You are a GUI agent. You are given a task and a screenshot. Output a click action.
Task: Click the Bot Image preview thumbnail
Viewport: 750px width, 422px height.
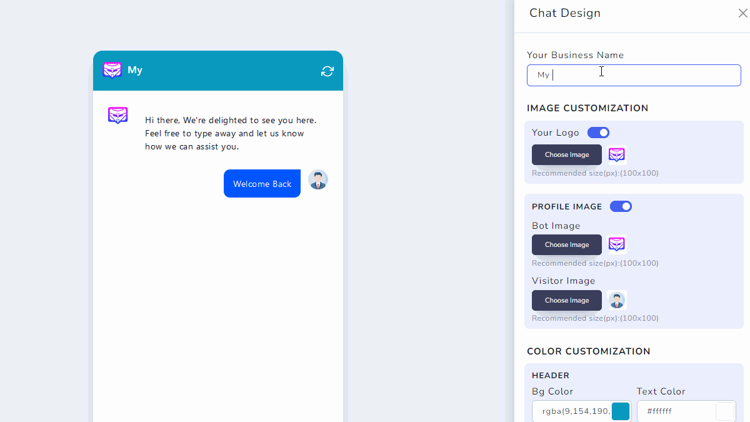617,244
